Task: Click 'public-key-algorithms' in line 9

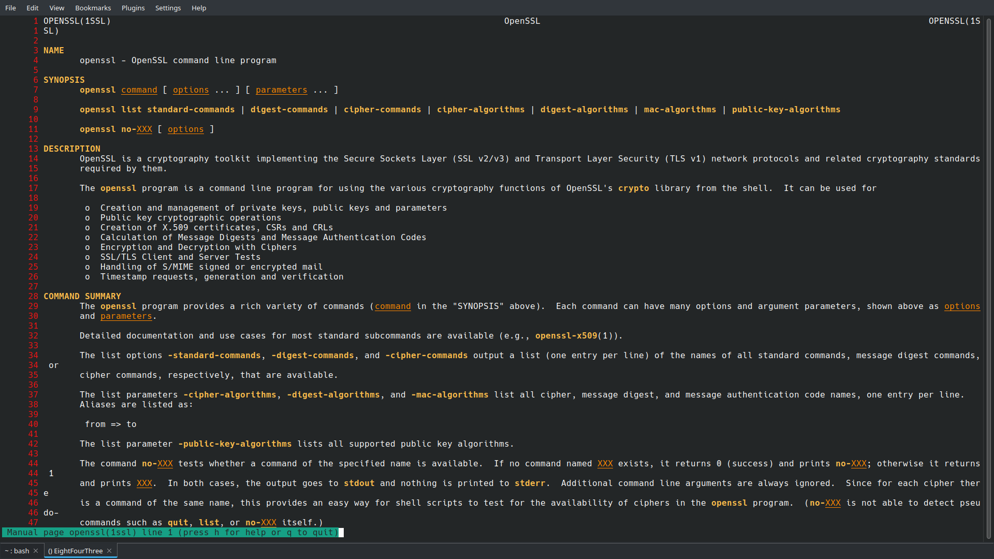Action: 786,110
